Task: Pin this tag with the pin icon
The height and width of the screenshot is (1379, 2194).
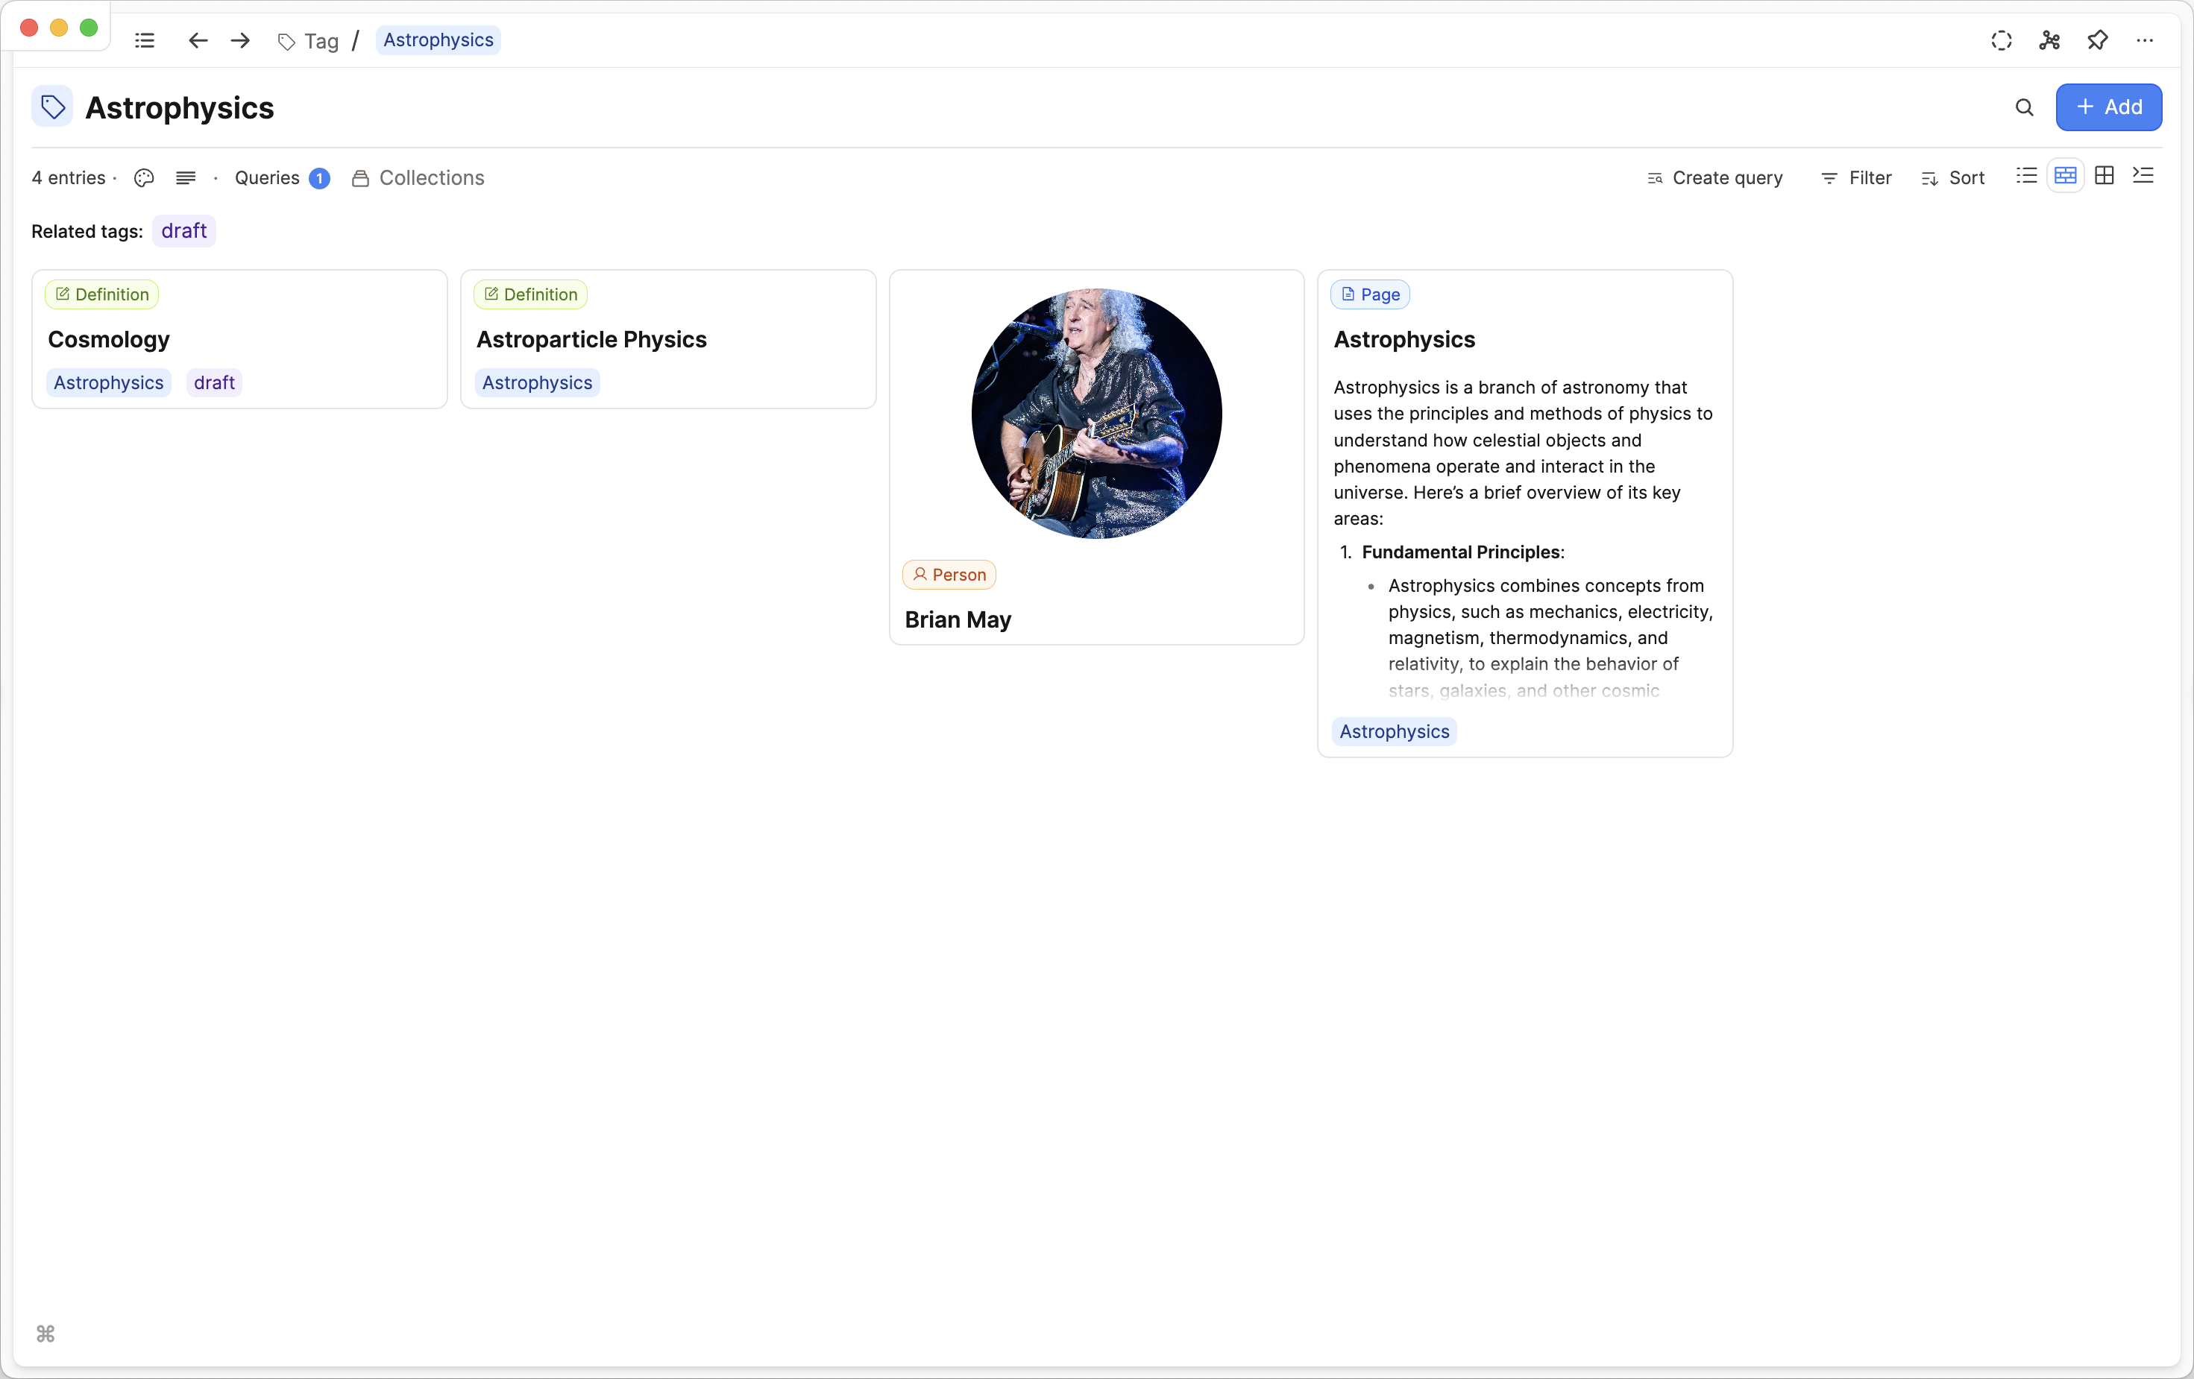Action: [x=2097, y=40]
